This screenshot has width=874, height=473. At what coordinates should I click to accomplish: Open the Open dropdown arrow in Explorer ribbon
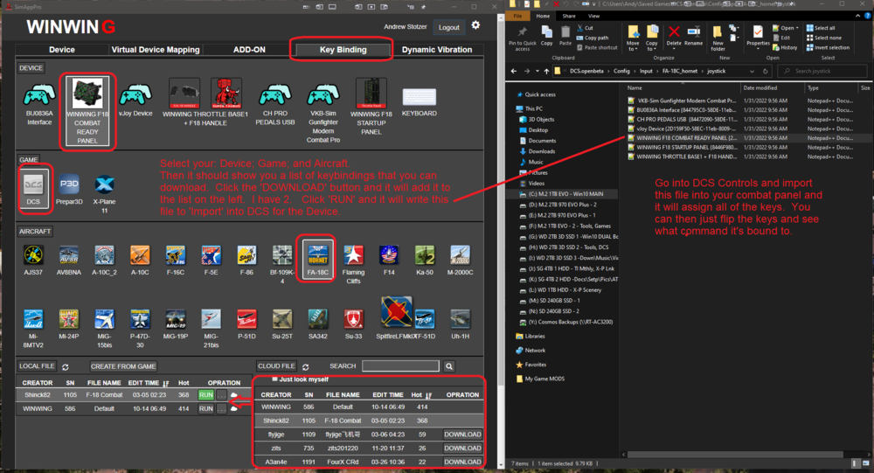[x=799, y=28]
